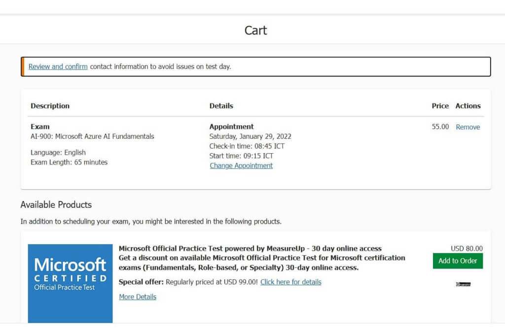Select the Description column header

pos(50,106)
